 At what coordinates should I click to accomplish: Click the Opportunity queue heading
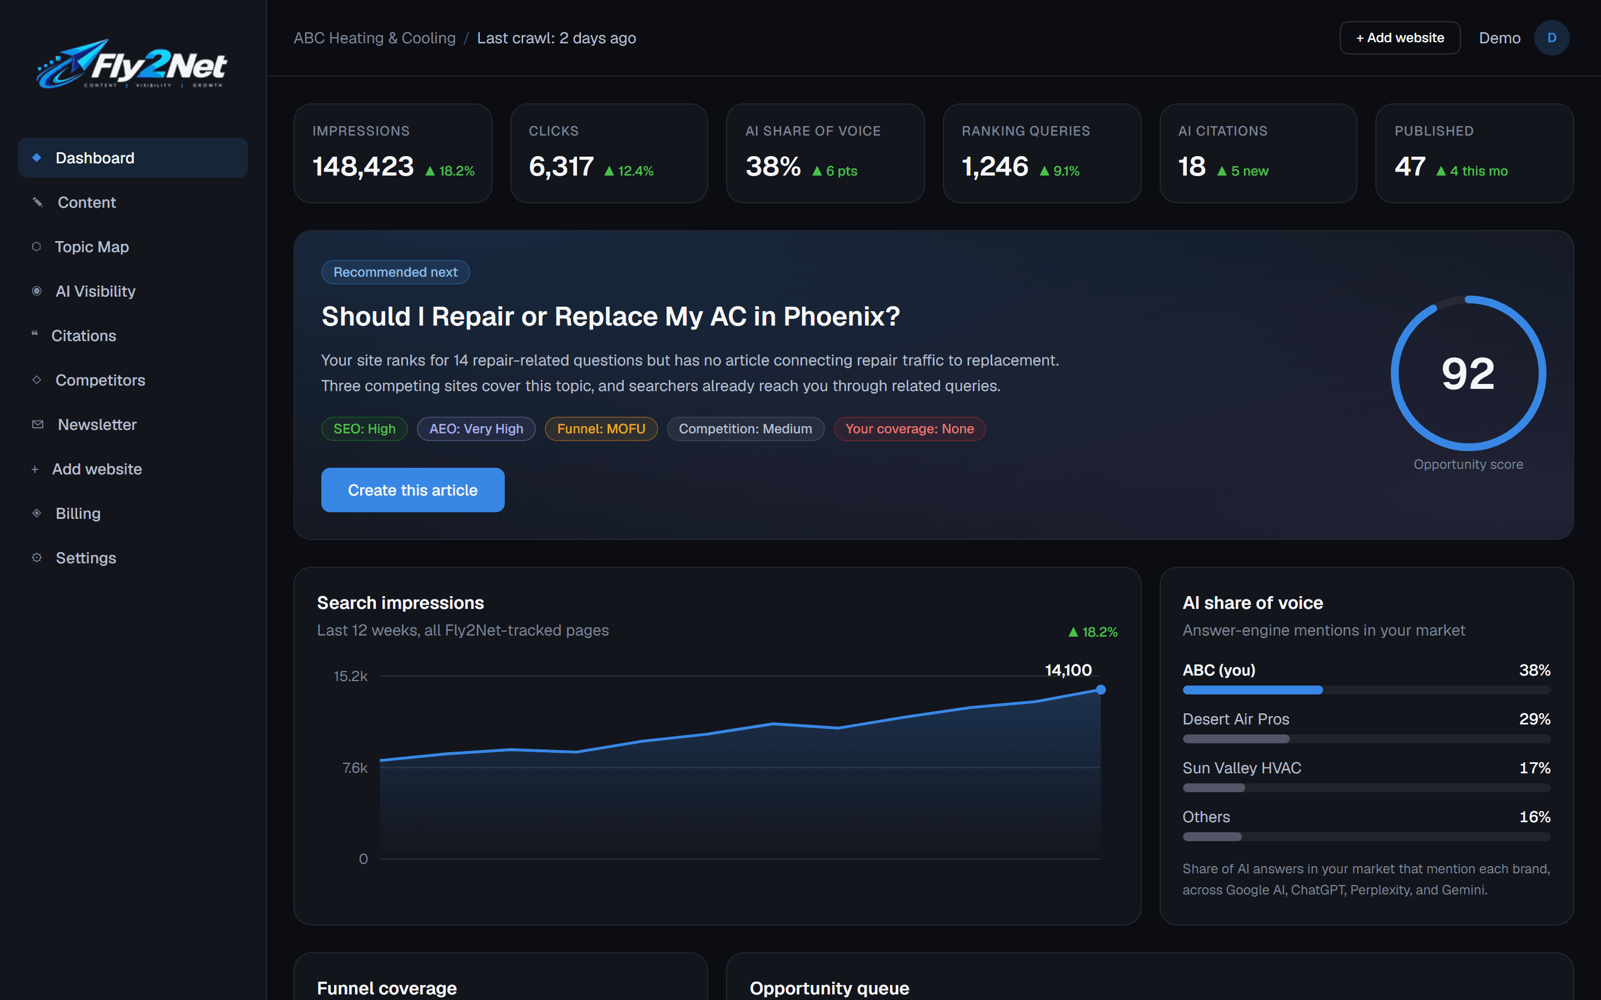(x=829, y=988)
